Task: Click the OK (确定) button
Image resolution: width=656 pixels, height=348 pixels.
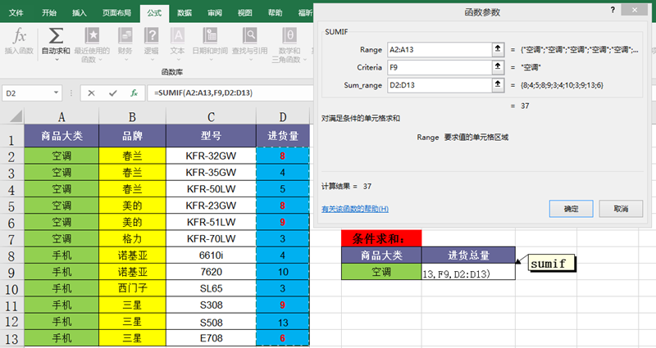Action: tap(571, 209)
